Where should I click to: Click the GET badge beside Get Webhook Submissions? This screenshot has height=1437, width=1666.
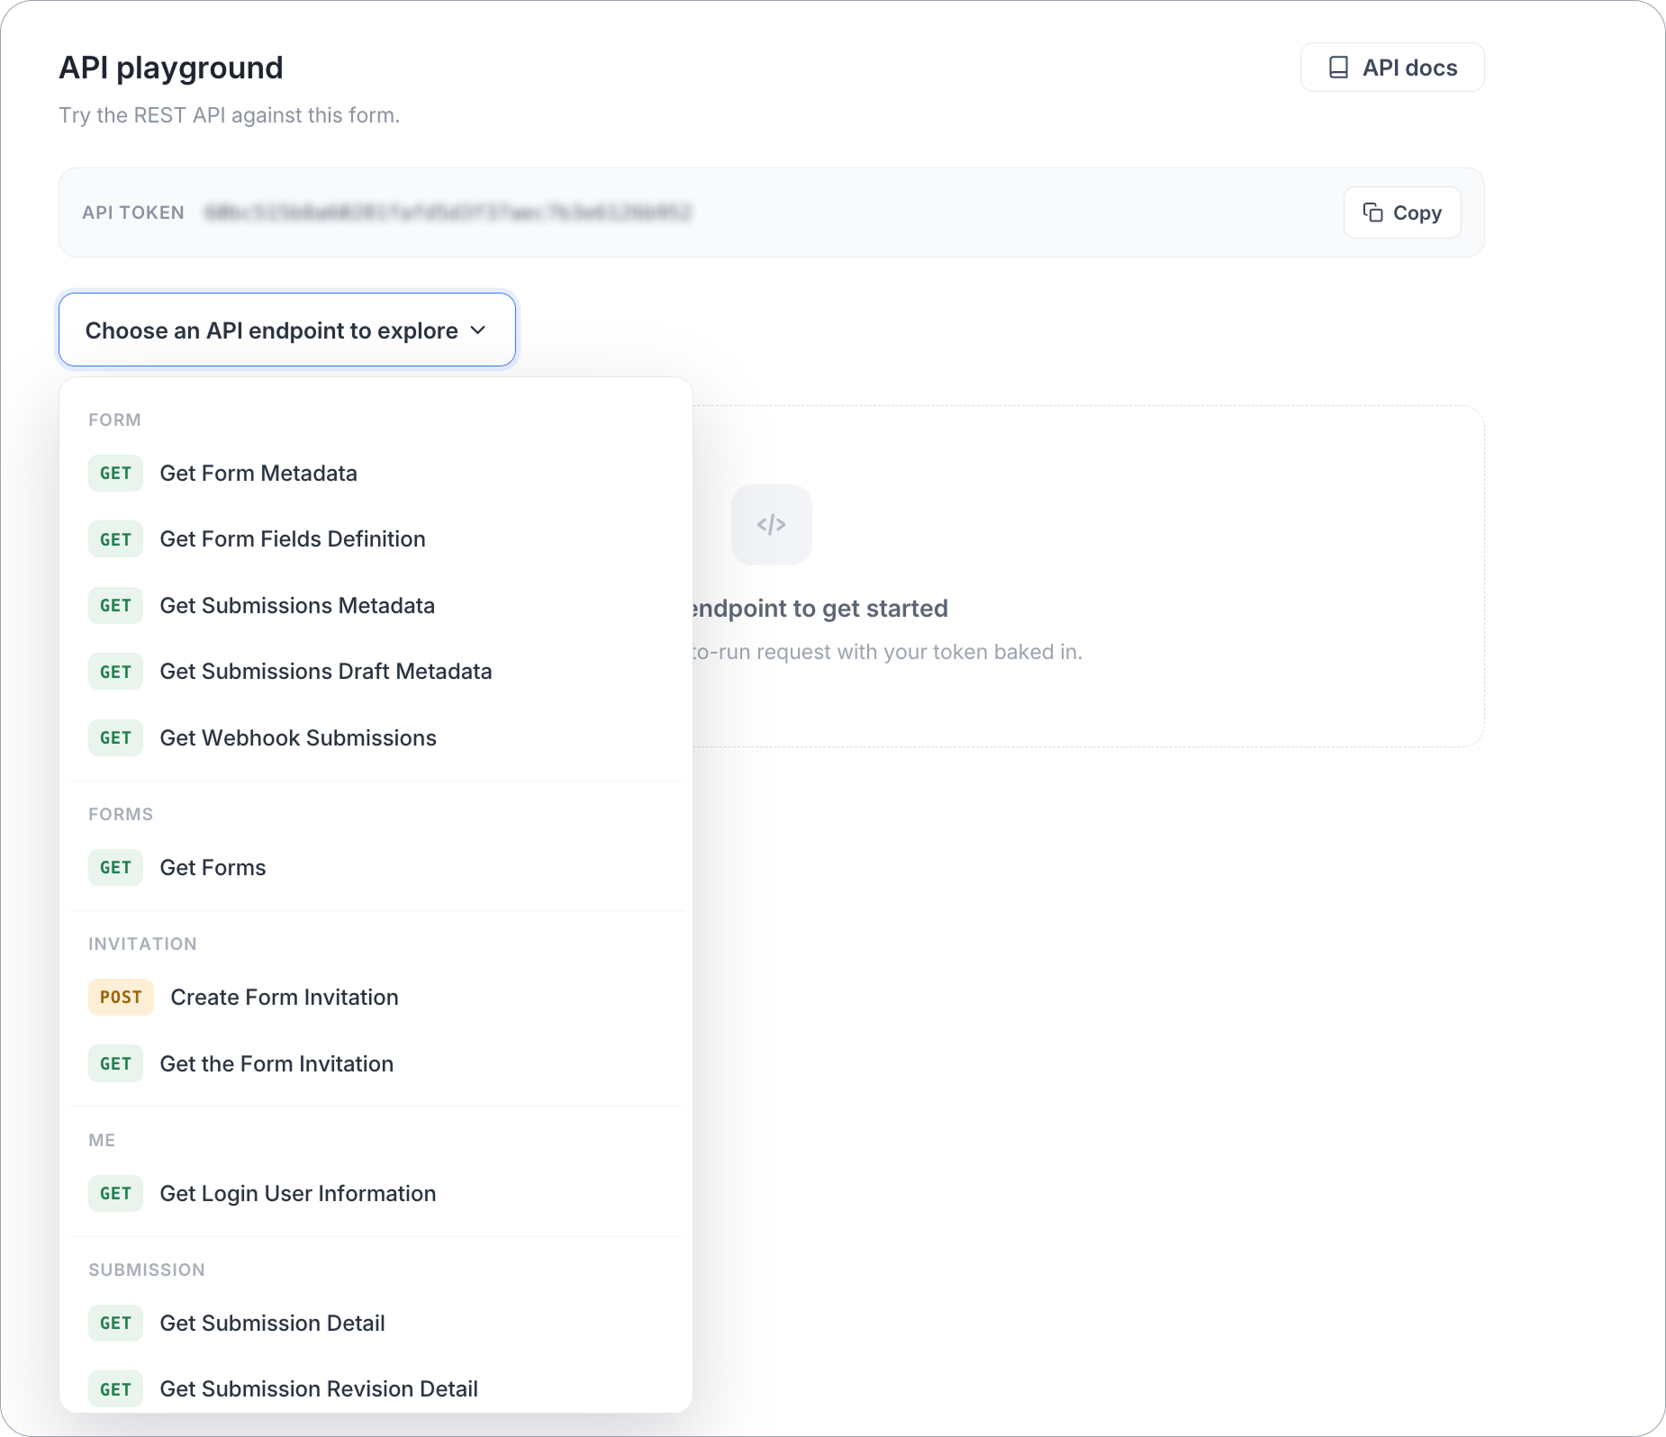pos(115,737)
